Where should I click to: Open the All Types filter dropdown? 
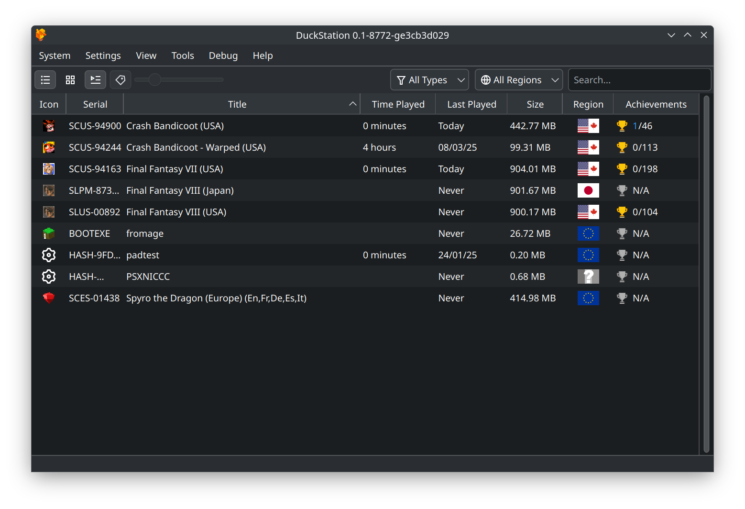429,80
